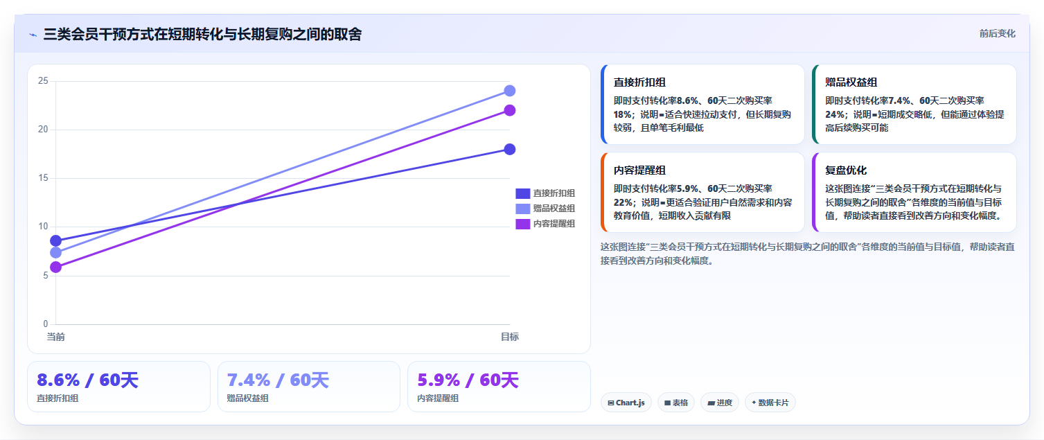Open the 内容提醒组 description card
This screenshot has height=440, width=1044.
coord(702,192)
